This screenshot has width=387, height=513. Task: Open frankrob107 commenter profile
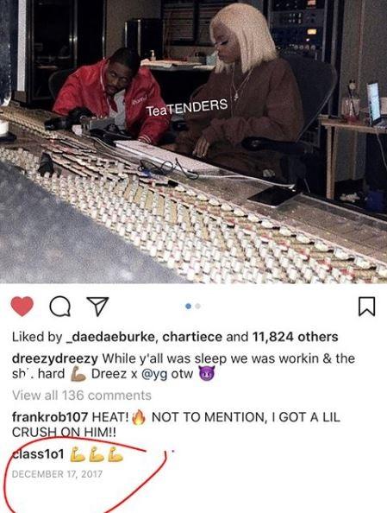pyautogui.click(x=50, y=417)
